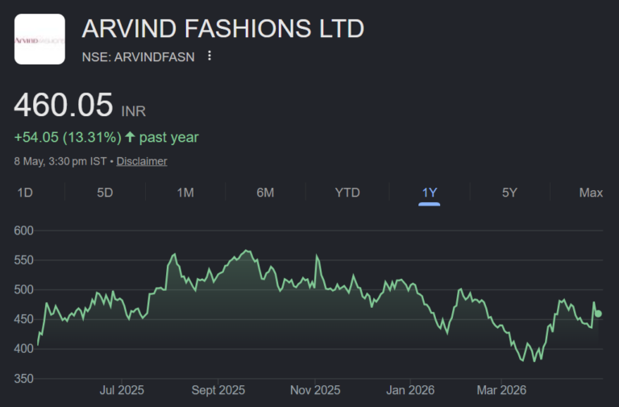
Task: Click the Jan 2026 axis label
Action: pos(410,390)
